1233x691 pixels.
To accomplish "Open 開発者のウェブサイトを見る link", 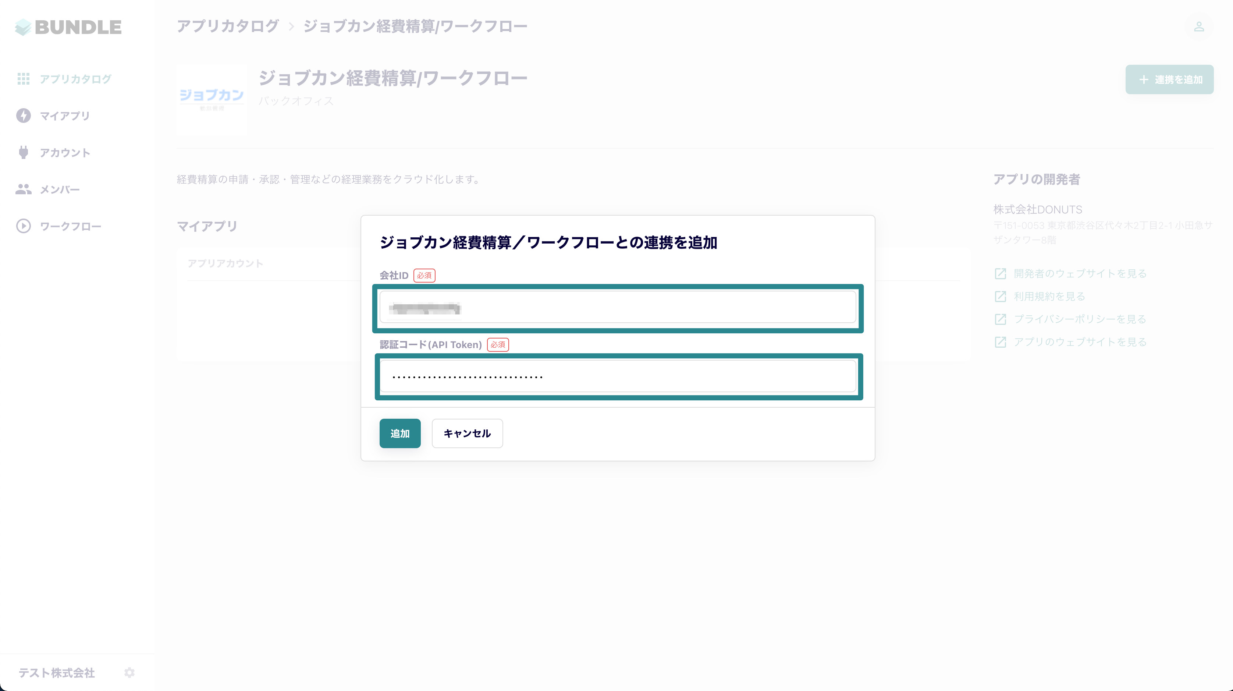I will [1080, 274].
